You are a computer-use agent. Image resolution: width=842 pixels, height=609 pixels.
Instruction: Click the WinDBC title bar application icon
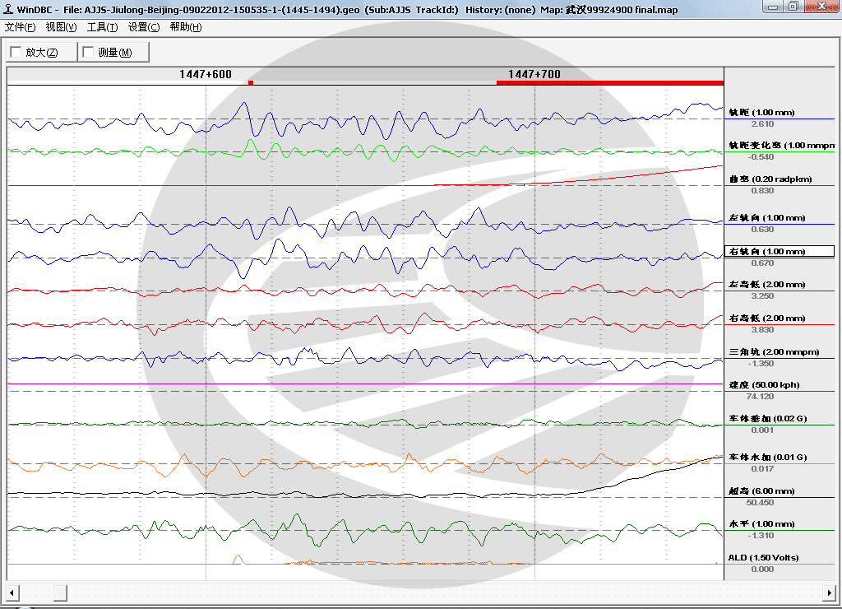(8, 9)
